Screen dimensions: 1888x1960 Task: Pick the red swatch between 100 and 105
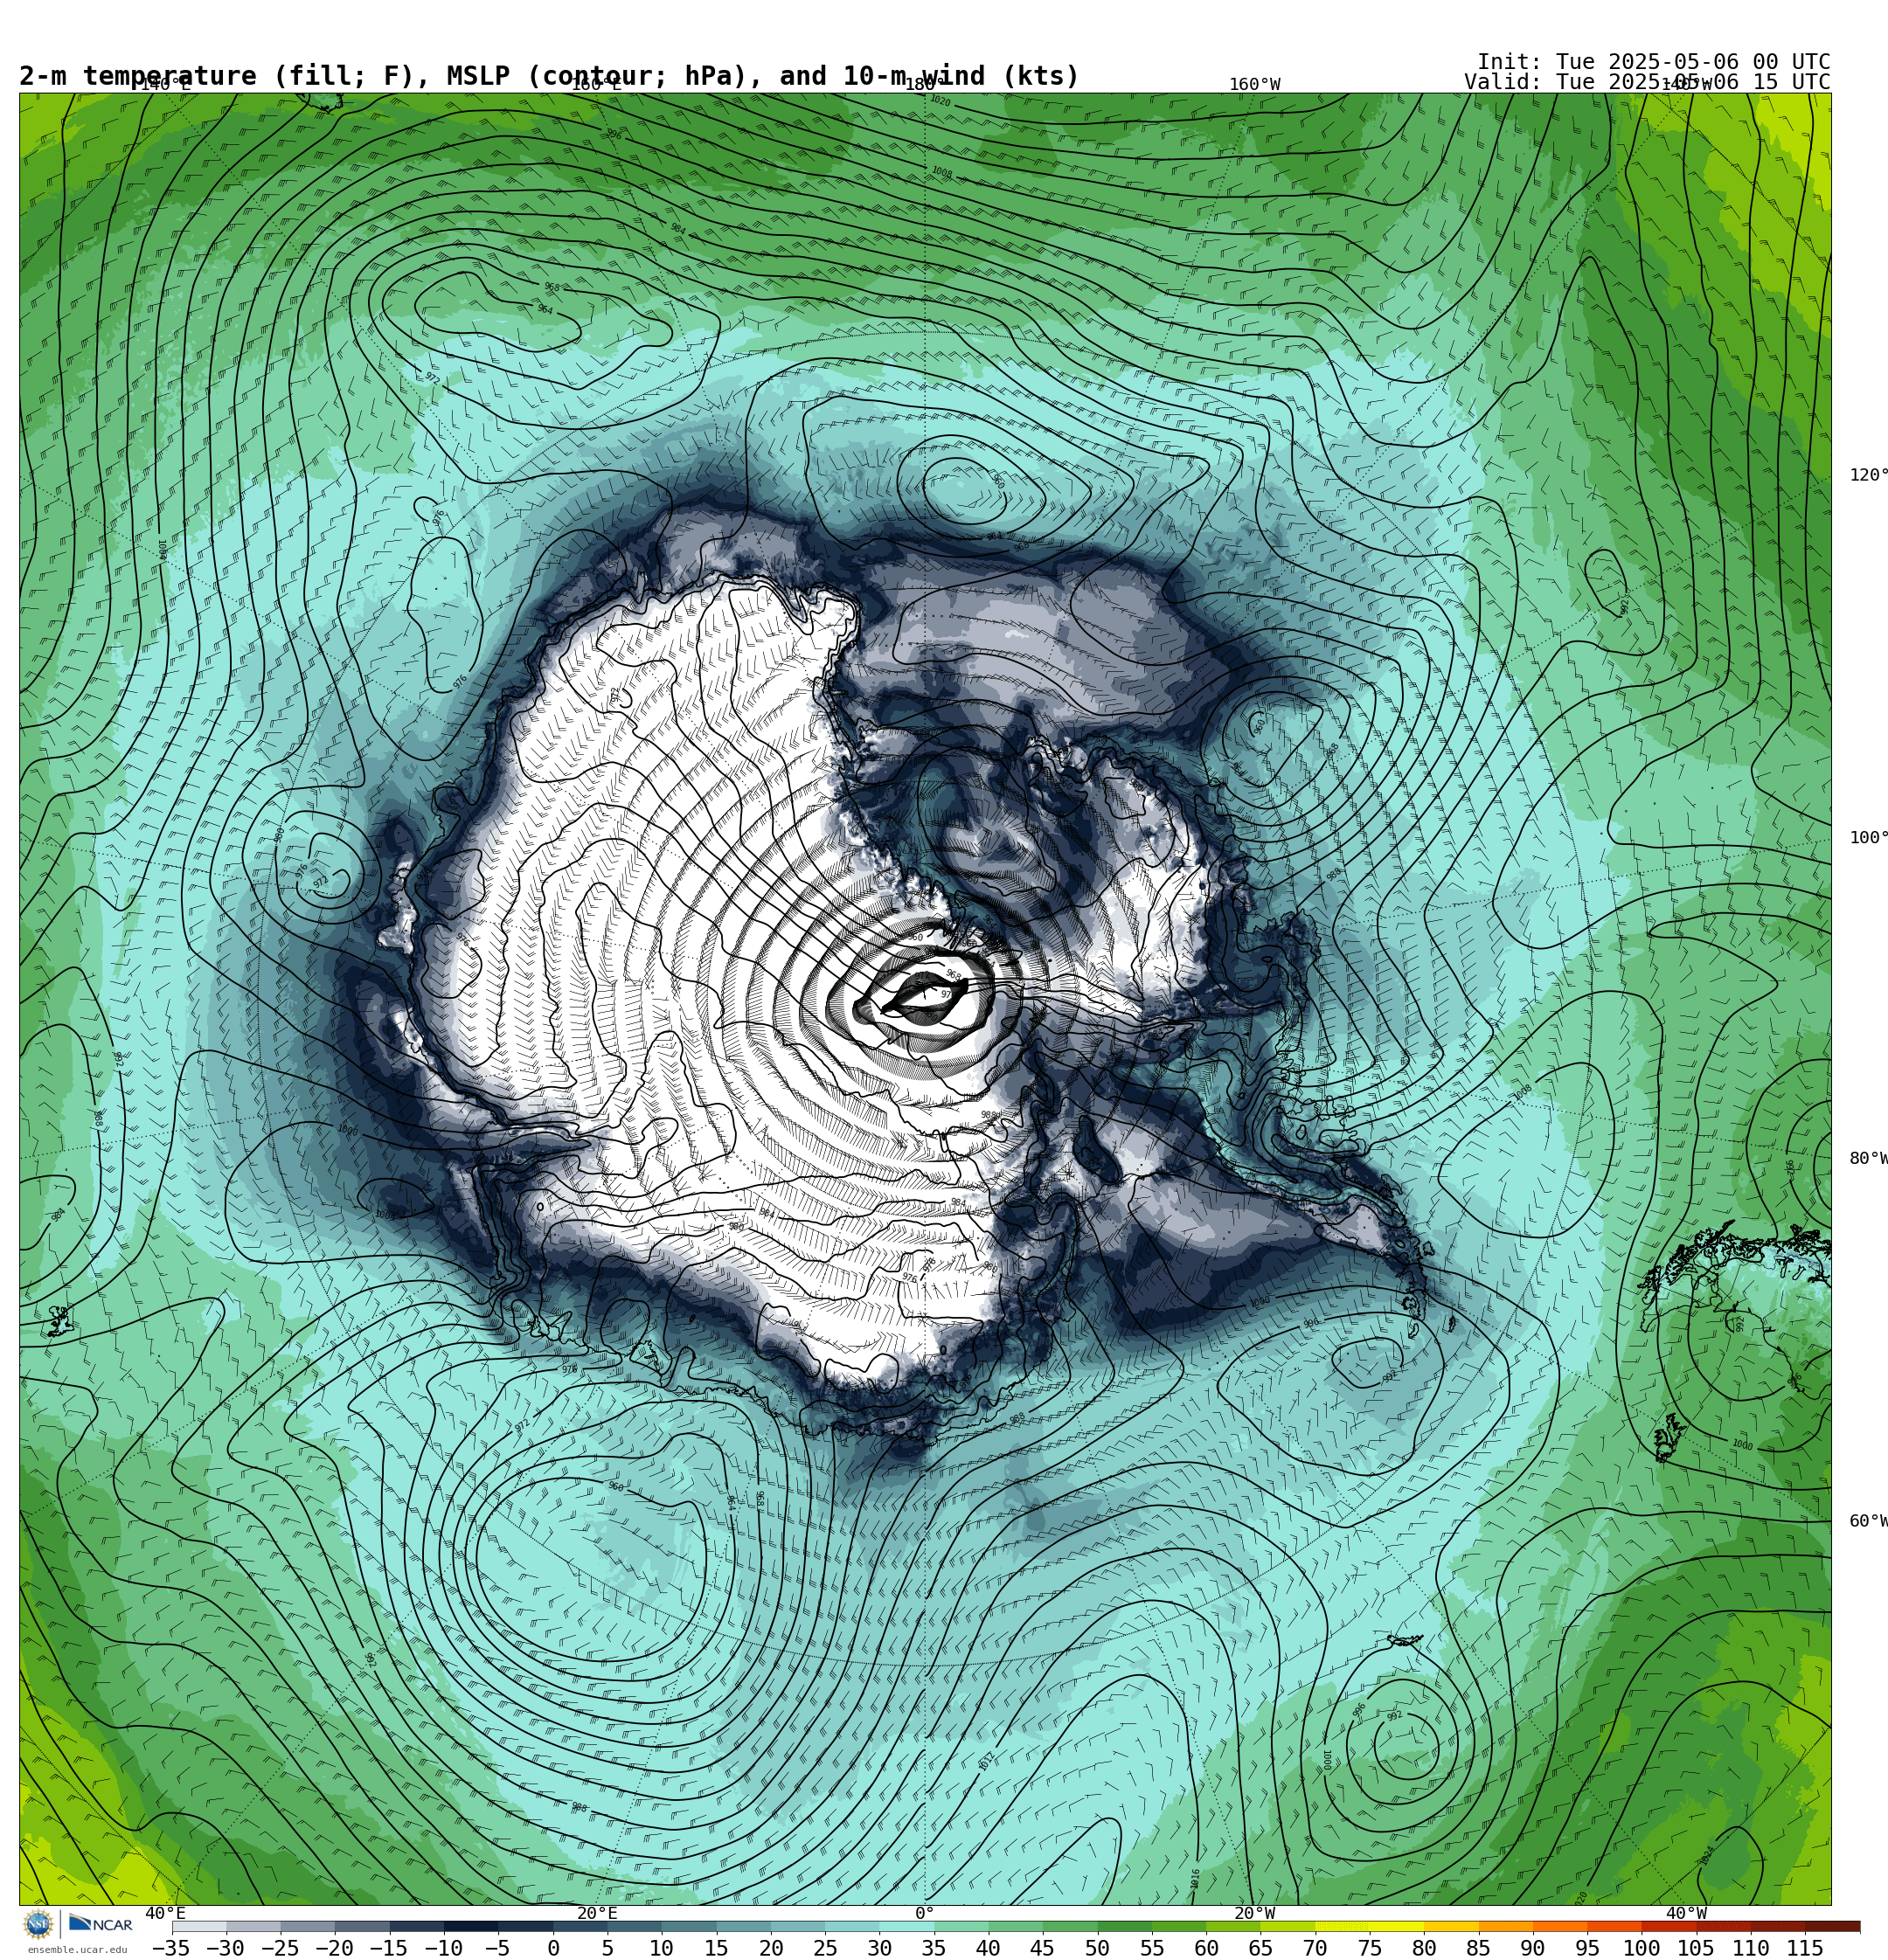pos(1669,1927)
